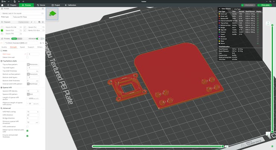Toggle the Infill combination checkbox
This screenshot has height=150, width=276.
click(27, 126)
